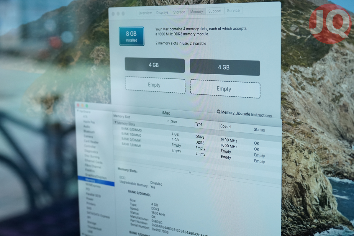Click the 8 GB Installed memory chip icon
Viewport: 354px width, 236px height.
(x=132, y=36)
